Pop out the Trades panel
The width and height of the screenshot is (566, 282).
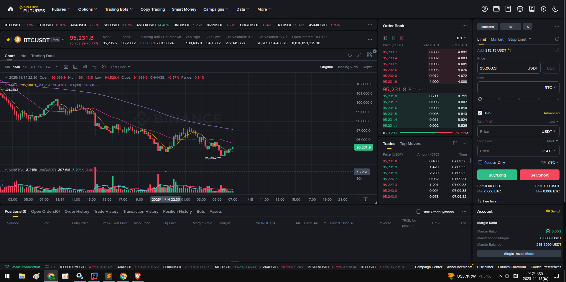pos(455,143)
